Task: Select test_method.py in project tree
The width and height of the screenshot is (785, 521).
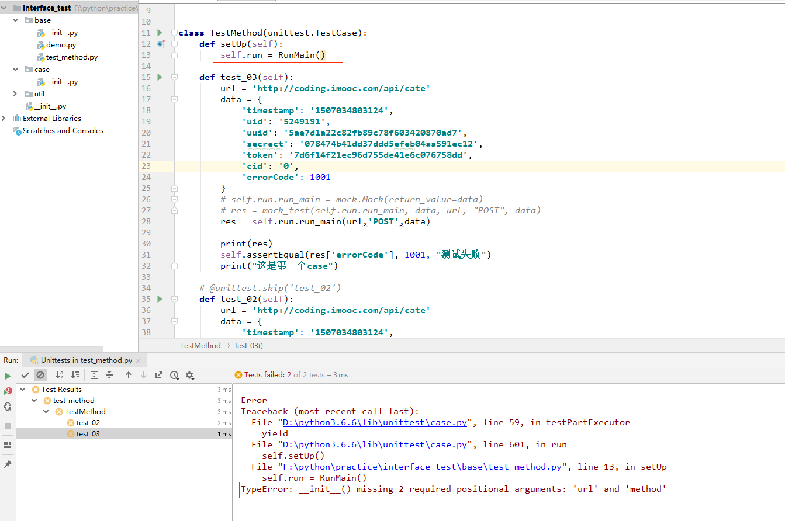Action: (71, 57)
